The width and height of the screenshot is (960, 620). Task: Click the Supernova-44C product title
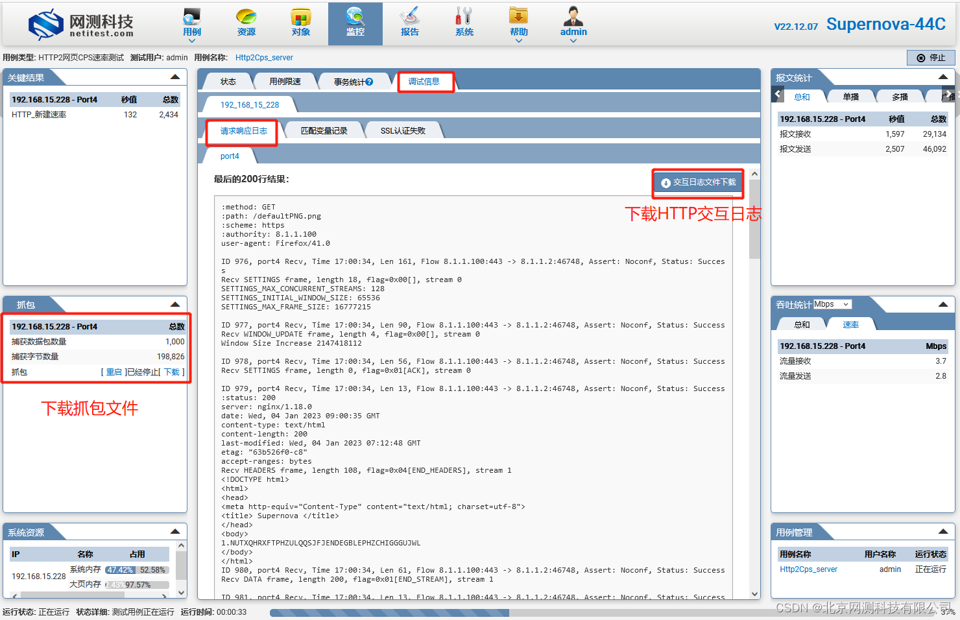click(885, 24)
